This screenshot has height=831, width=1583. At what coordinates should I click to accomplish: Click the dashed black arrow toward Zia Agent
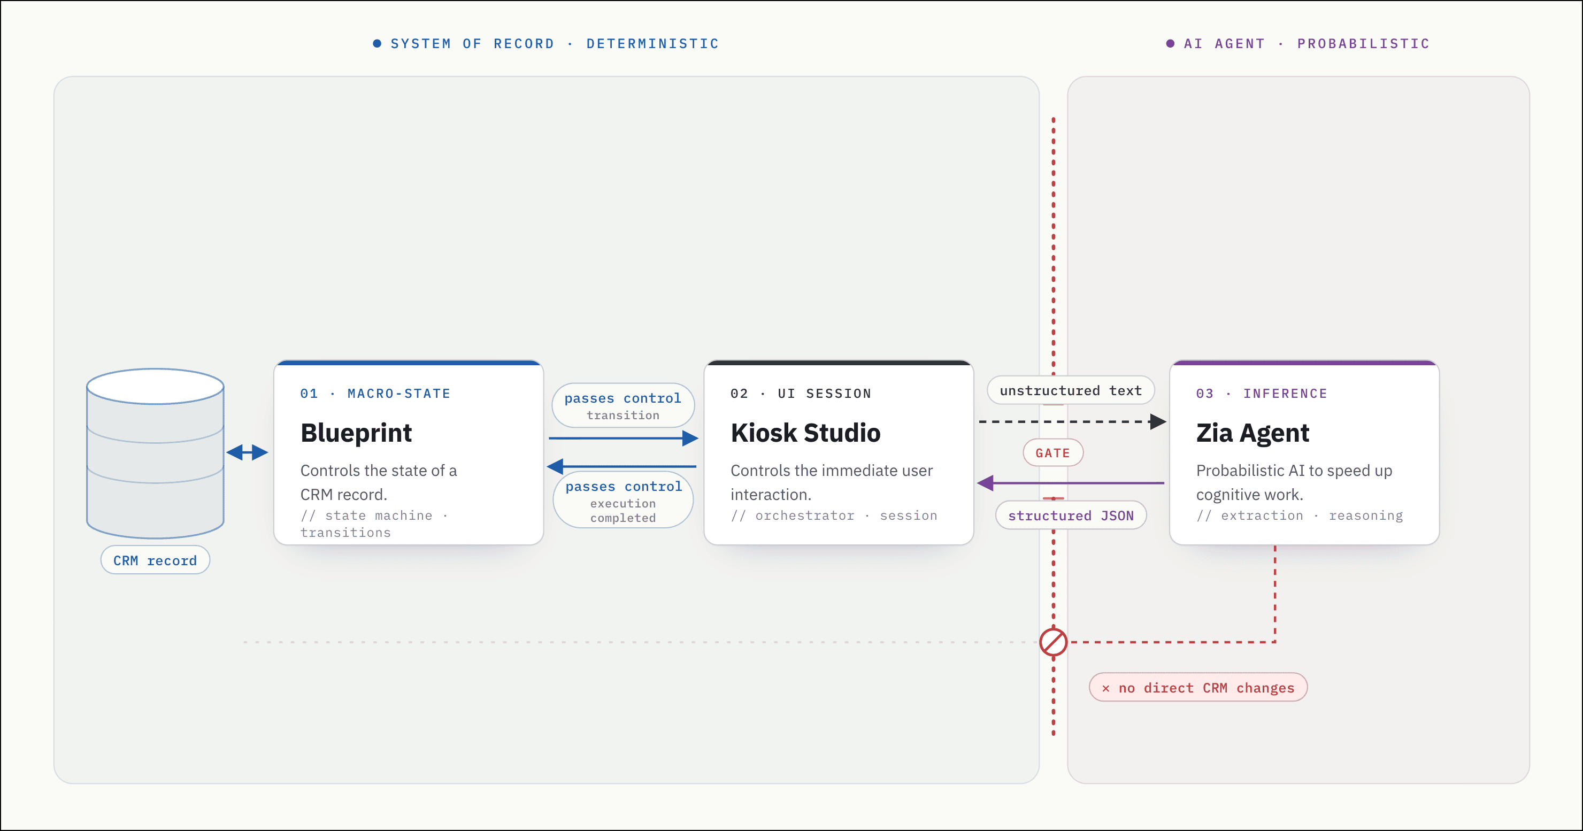tap(1072, 421)
